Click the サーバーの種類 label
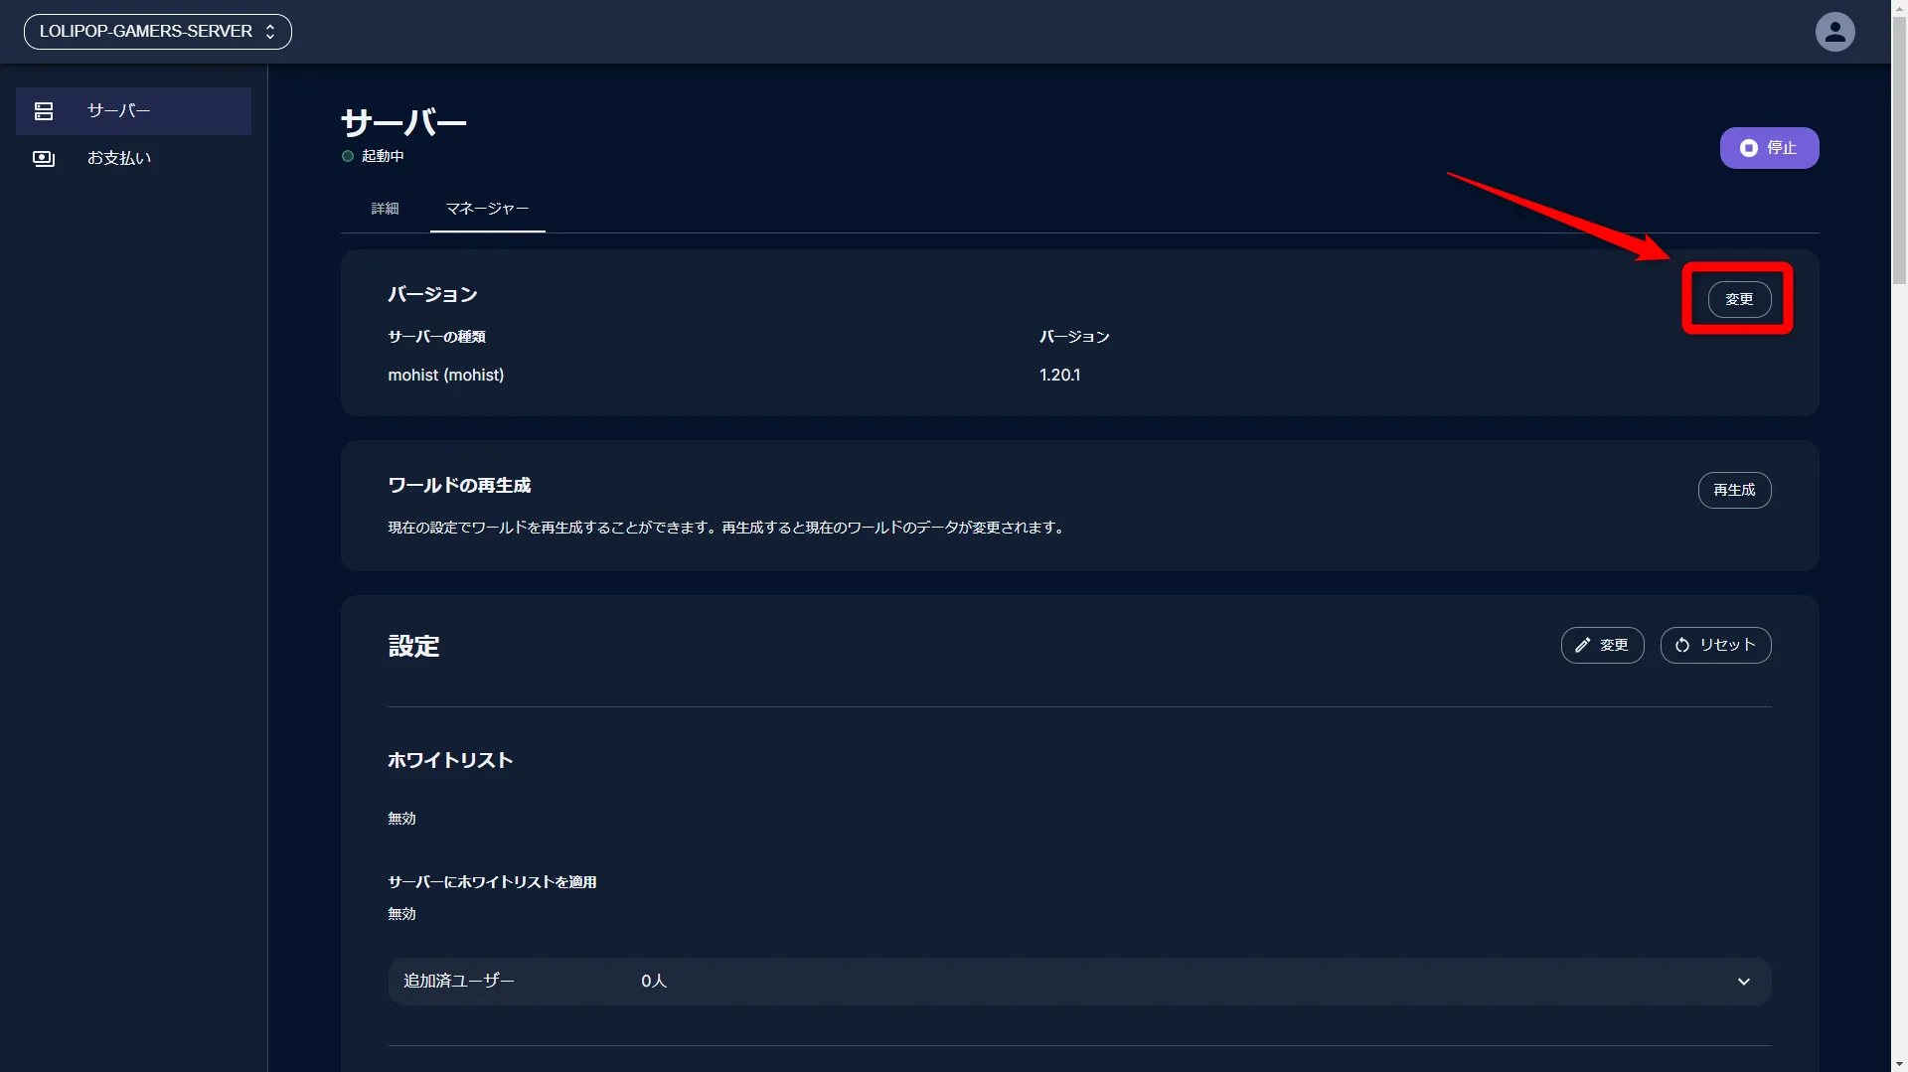Image resolution: width=1908 pixels, height=1072 pixels. click(x=436, y=337)
